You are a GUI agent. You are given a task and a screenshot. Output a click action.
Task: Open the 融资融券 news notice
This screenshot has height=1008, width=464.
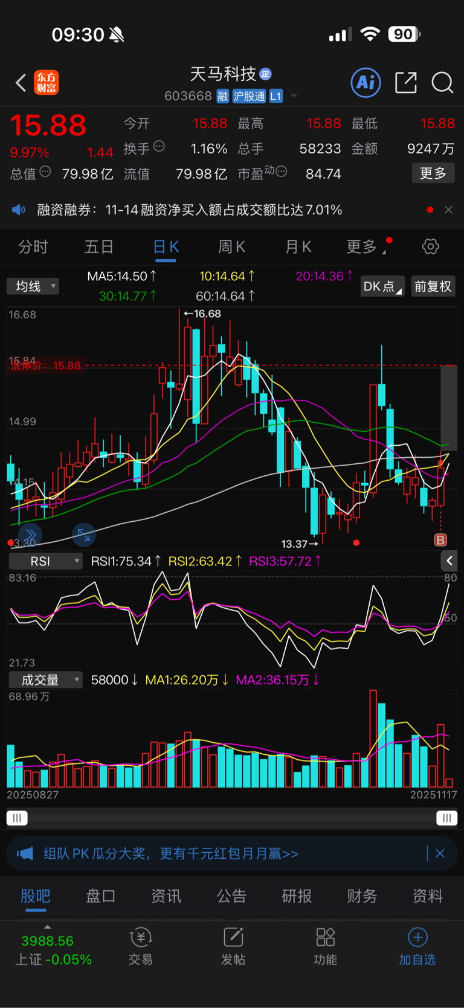click(x=190, y=210)
